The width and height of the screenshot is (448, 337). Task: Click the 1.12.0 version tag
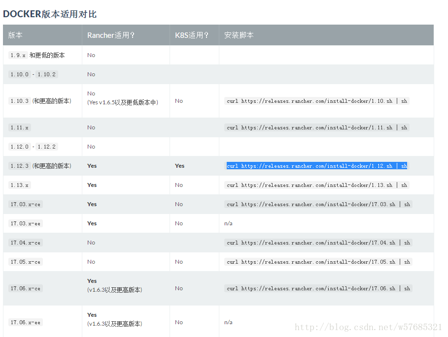tap(19, 147)
